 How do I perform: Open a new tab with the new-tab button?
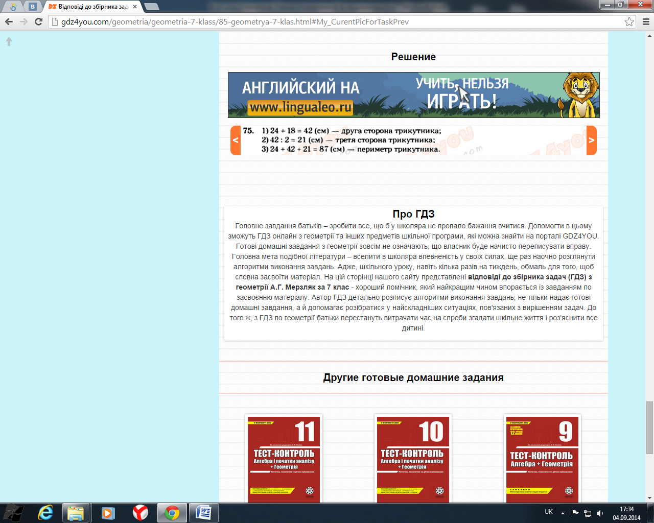point(152,7)
